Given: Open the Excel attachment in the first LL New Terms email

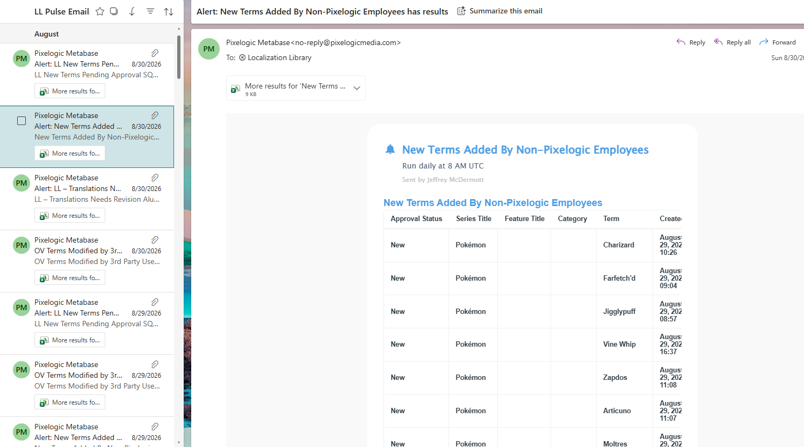Looking at the screenshot, I should point(70,91).
